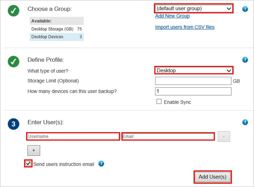Open help icon for Choose a Group
The image size is (254, 187).
(245, 9)
